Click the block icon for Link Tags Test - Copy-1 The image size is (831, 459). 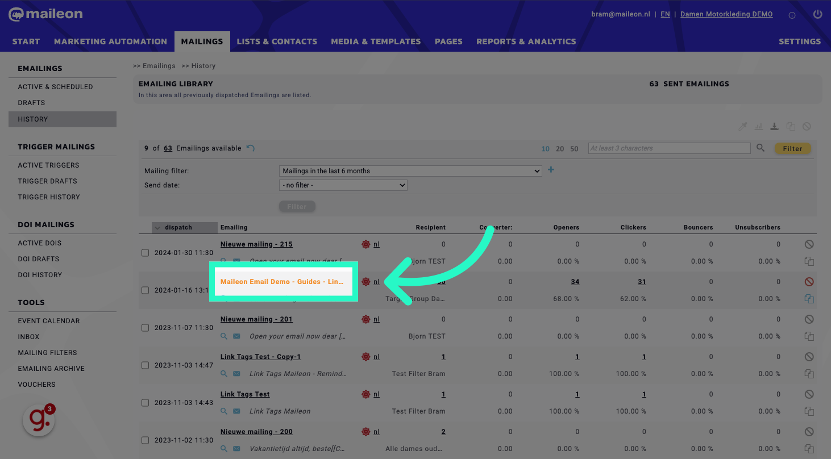click(x=809, y=357)
